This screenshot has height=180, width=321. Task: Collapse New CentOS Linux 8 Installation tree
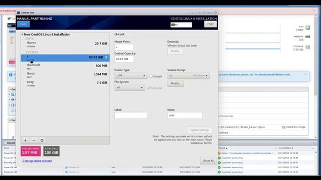coord(22,34)
